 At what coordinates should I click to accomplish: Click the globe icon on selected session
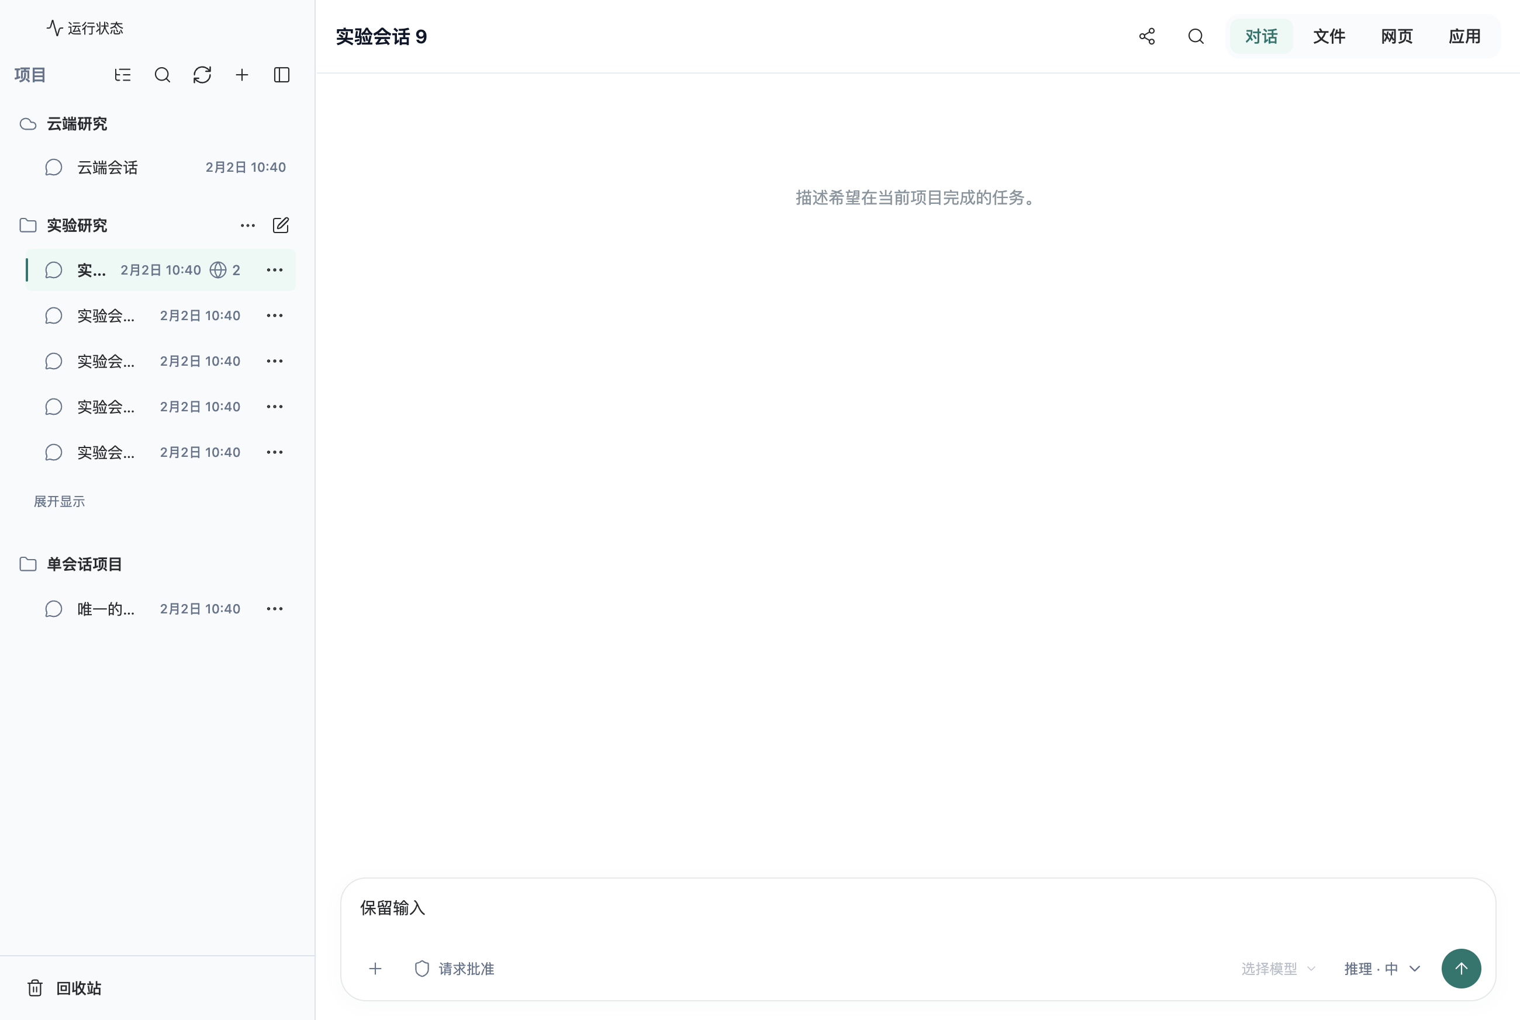click(218, 270)
